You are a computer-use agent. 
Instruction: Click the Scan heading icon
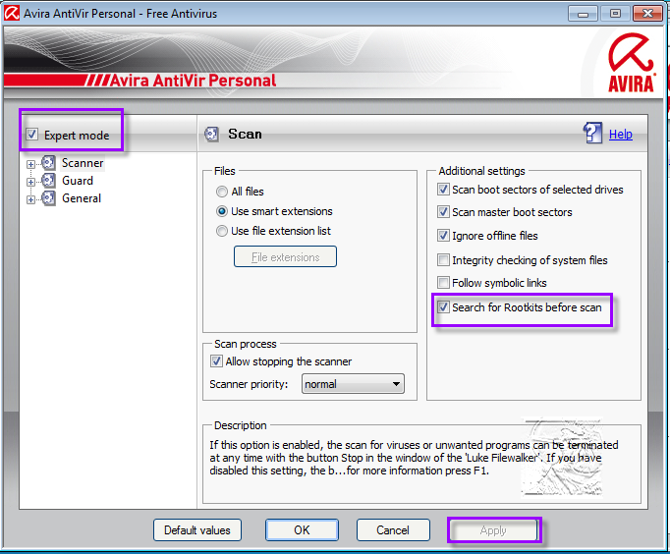(x=211, y=134)
